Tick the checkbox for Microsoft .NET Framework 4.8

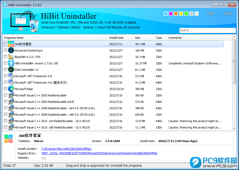point(5,76)
